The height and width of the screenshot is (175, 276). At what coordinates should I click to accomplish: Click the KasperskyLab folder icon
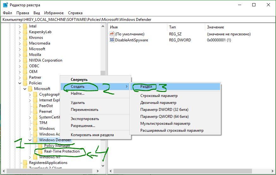pos(25,32)
